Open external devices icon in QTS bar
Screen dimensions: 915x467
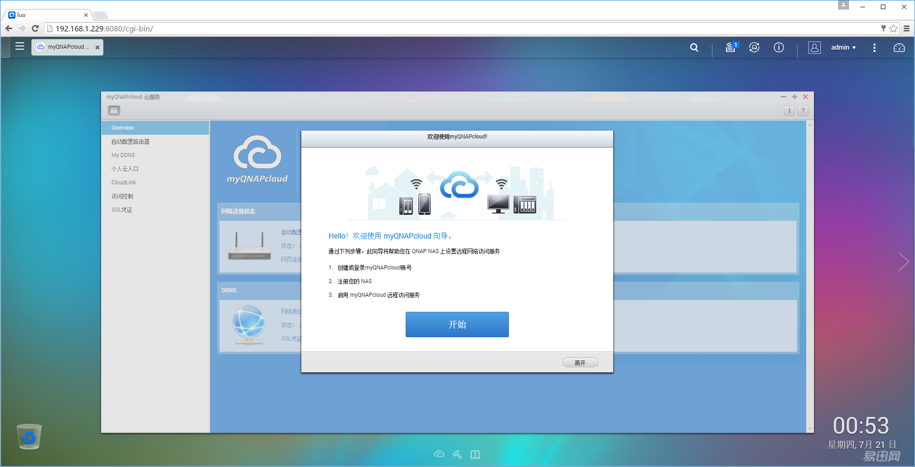click(x=754, y=47)
